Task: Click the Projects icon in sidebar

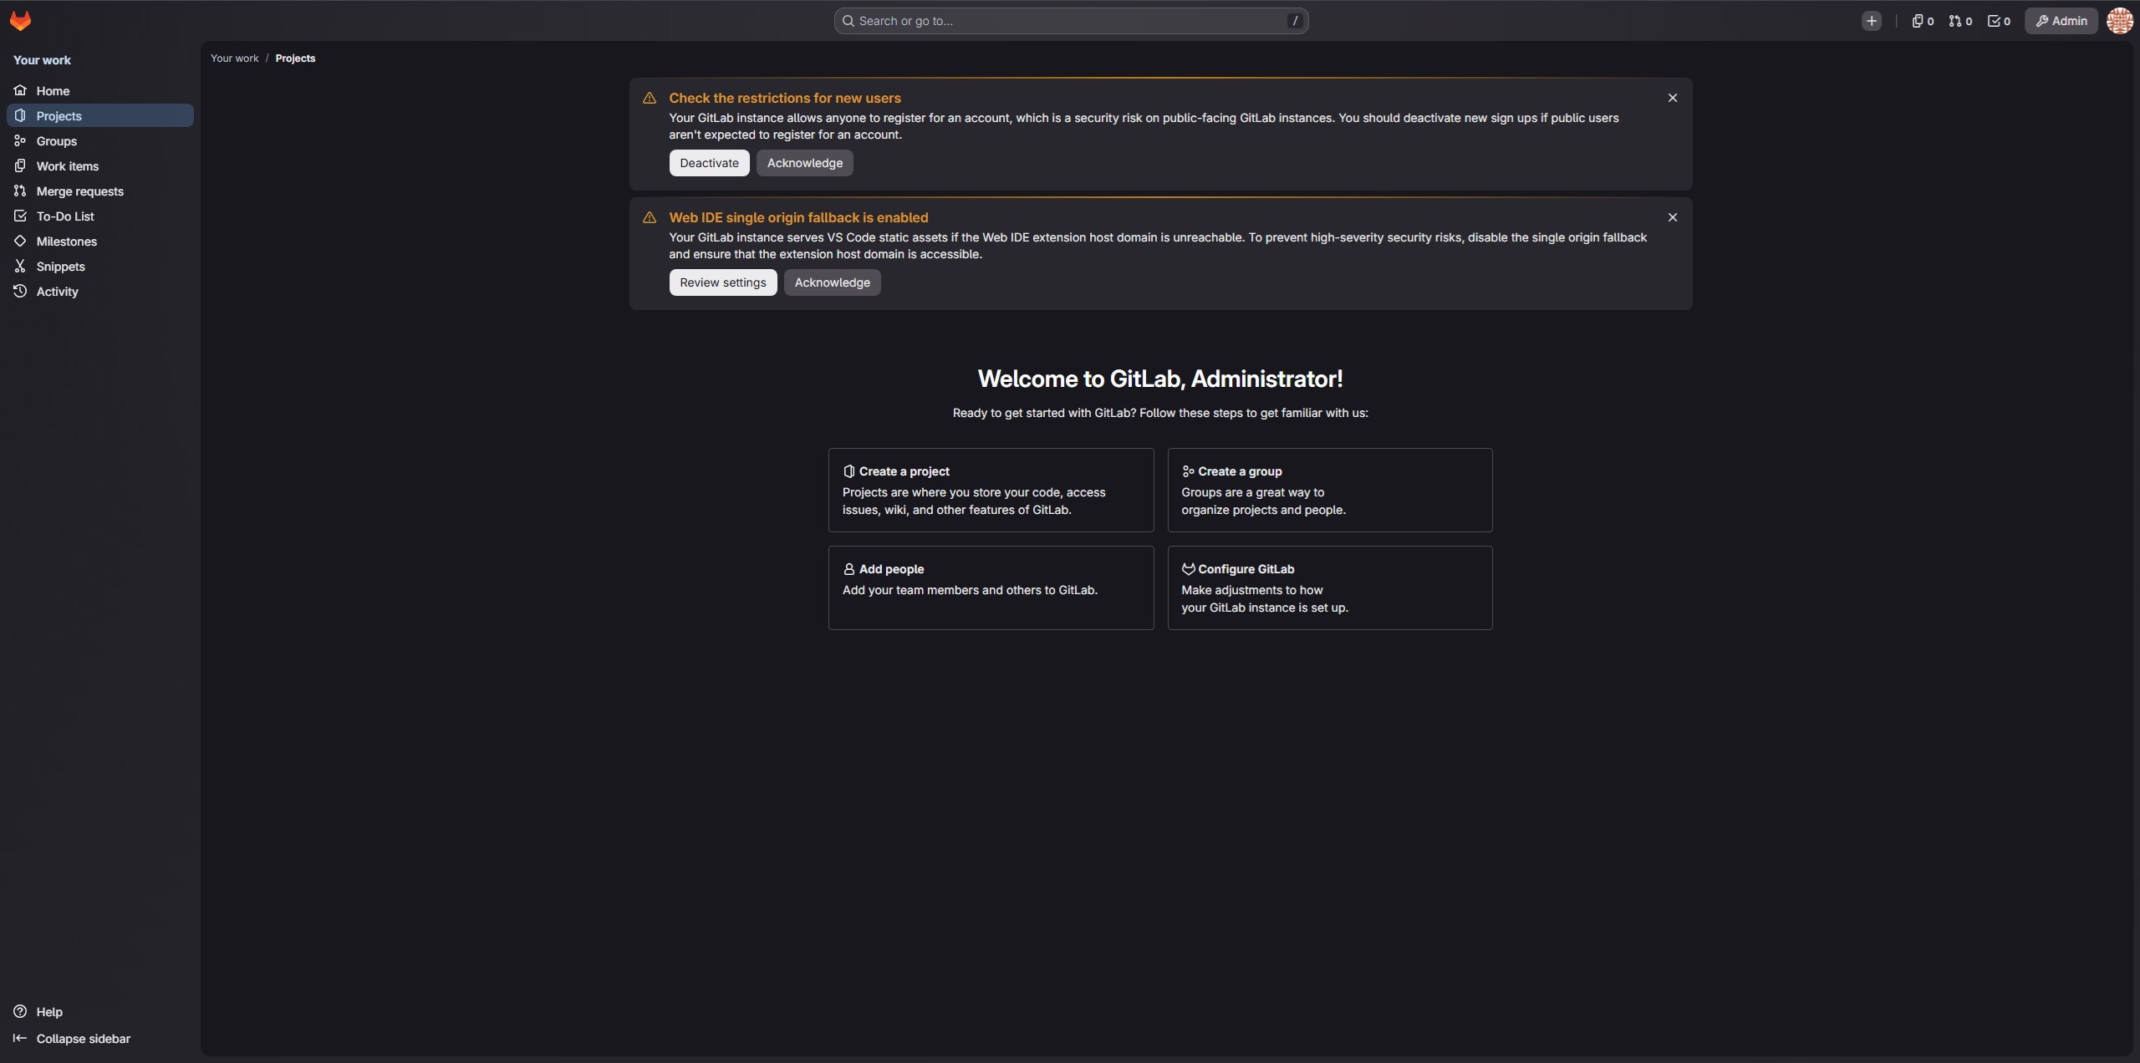Action: (20, 115)
